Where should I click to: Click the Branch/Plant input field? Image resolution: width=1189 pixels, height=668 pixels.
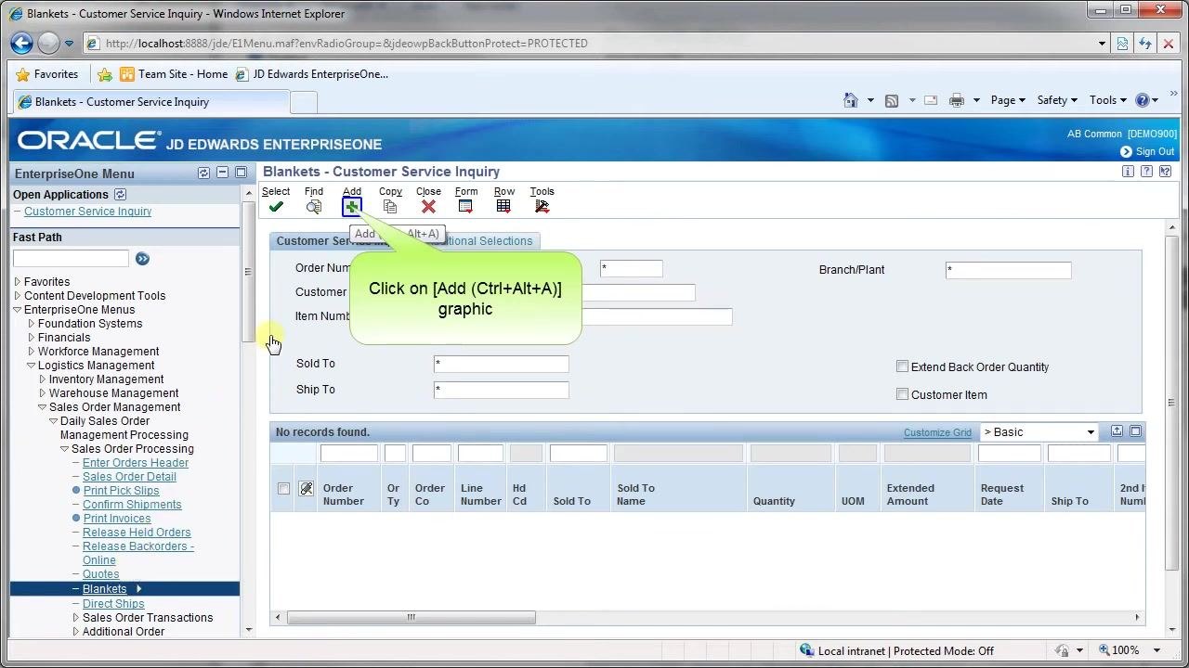coord(1008,270)
